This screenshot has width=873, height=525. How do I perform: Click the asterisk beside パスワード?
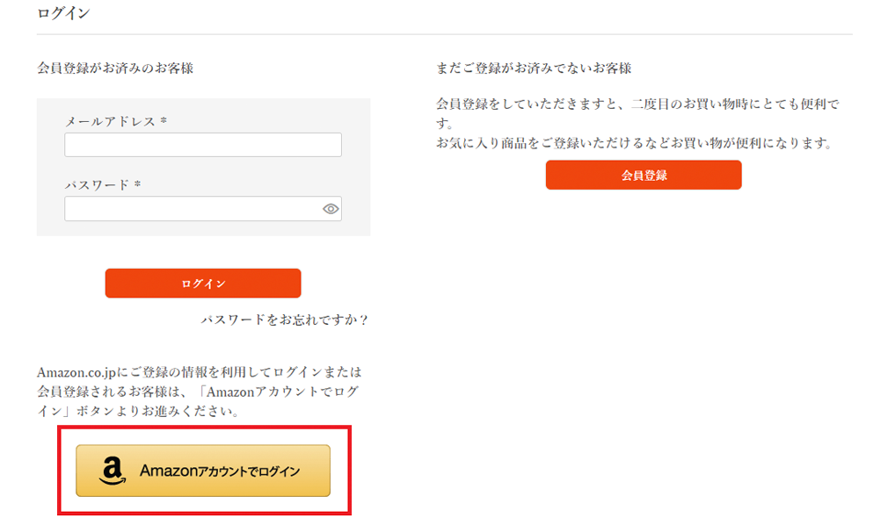pos(137,185)
